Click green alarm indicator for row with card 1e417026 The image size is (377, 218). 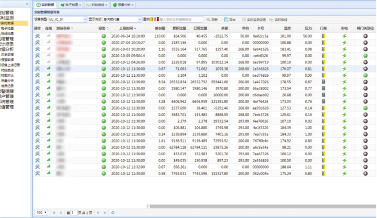coord(104,82)
